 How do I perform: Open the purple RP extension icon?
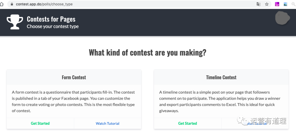click(277, 4)
